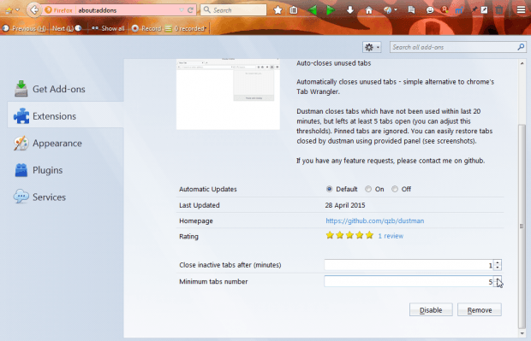Open the downloads arrow icon

click(350, 10)
